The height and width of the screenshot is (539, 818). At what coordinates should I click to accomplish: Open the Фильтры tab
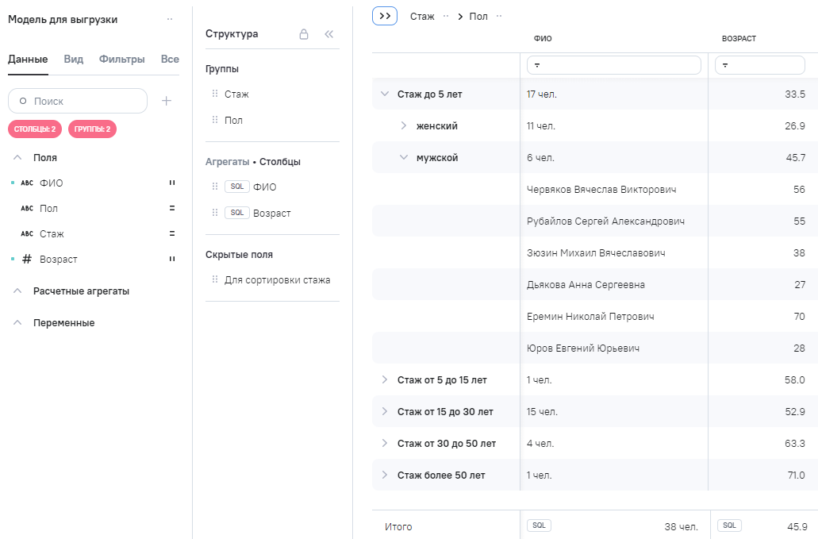click(x=121, y=59)
